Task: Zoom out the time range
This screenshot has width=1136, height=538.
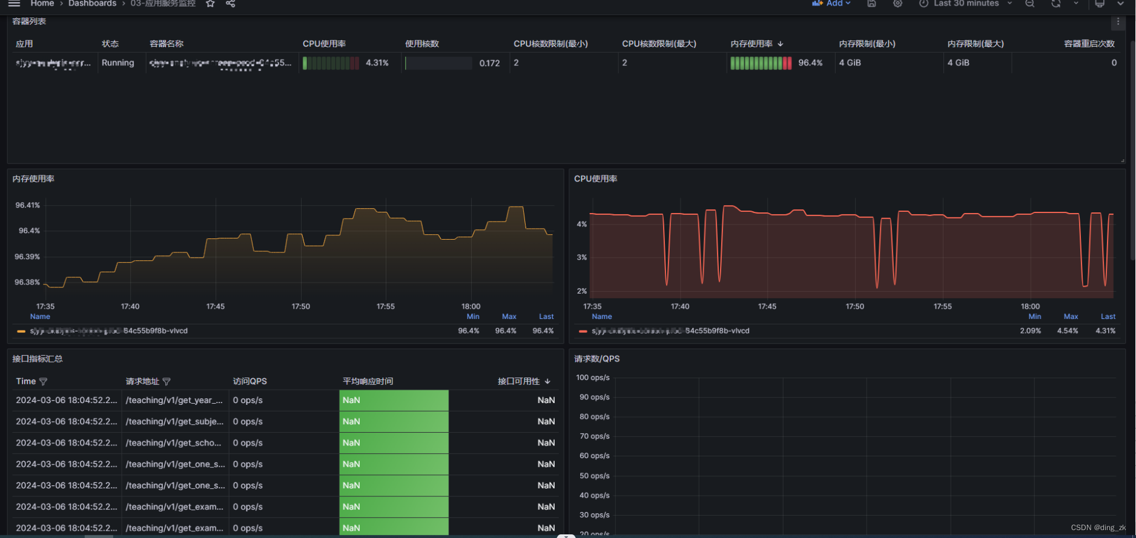Action: coord(1029,4)
